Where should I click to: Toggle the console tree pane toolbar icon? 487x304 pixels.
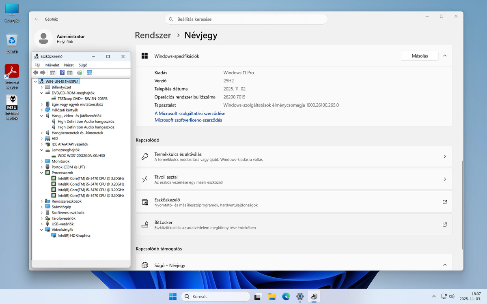click(x=53, y=73)
